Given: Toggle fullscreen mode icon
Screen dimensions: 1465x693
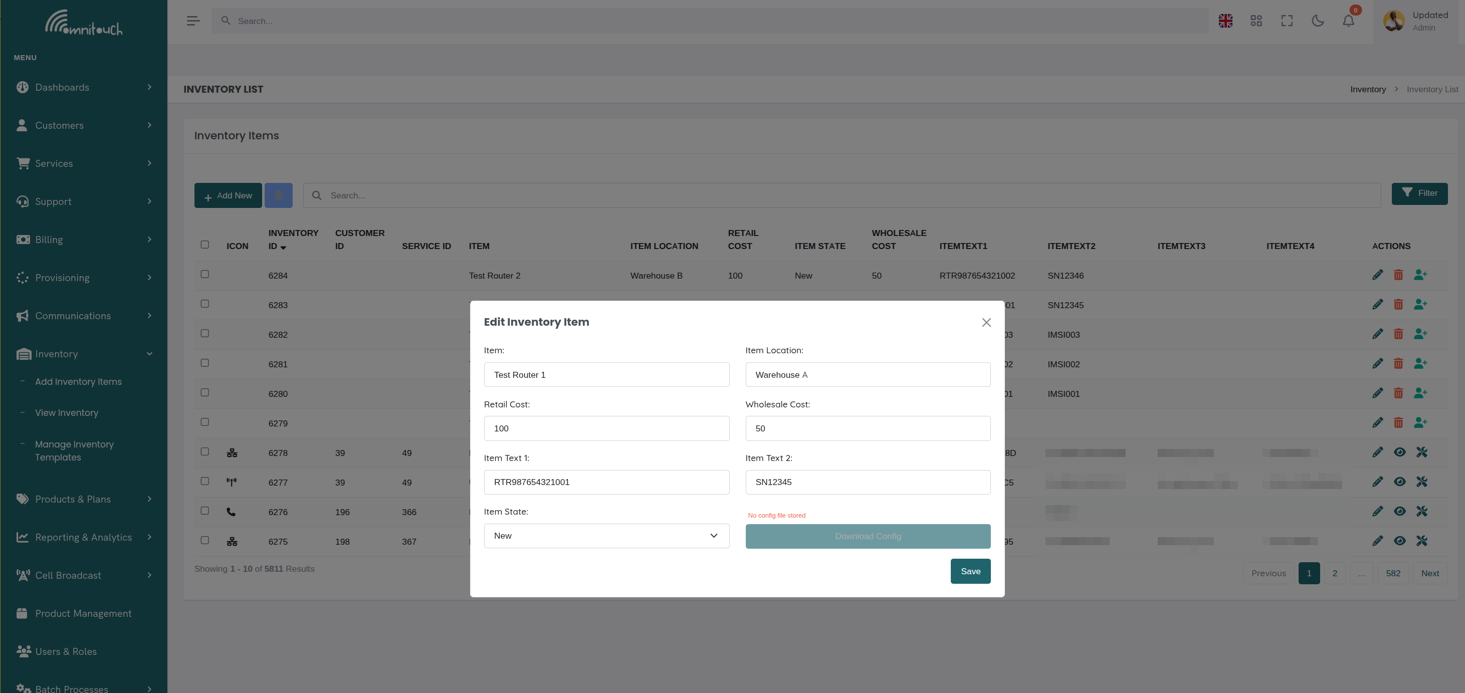Looking at the screenshot, I should (1287, 21).
